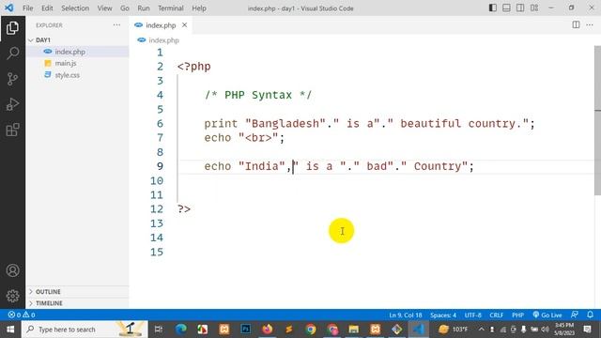The width and height of the screenshot is (601, 338).
Task: Click the print "Bangladesh" code on line 6
Action: 369,123
